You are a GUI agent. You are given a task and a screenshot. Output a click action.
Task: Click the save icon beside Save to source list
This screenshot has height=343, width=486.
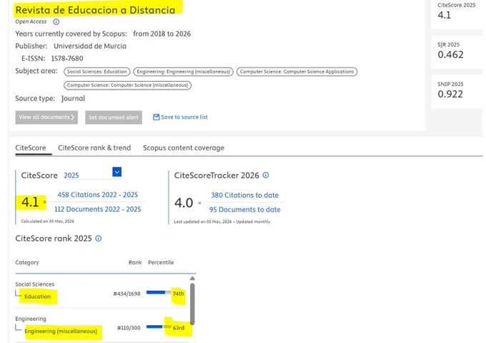point(157,117)
